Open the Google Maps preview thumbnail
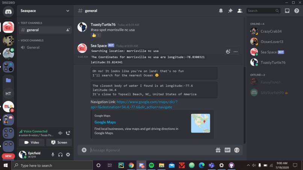Viewport: 303px width, 170px height. click(x=200, y=123)
